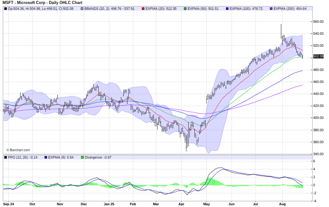Click the 420.00 price axis label

point(318,106)
